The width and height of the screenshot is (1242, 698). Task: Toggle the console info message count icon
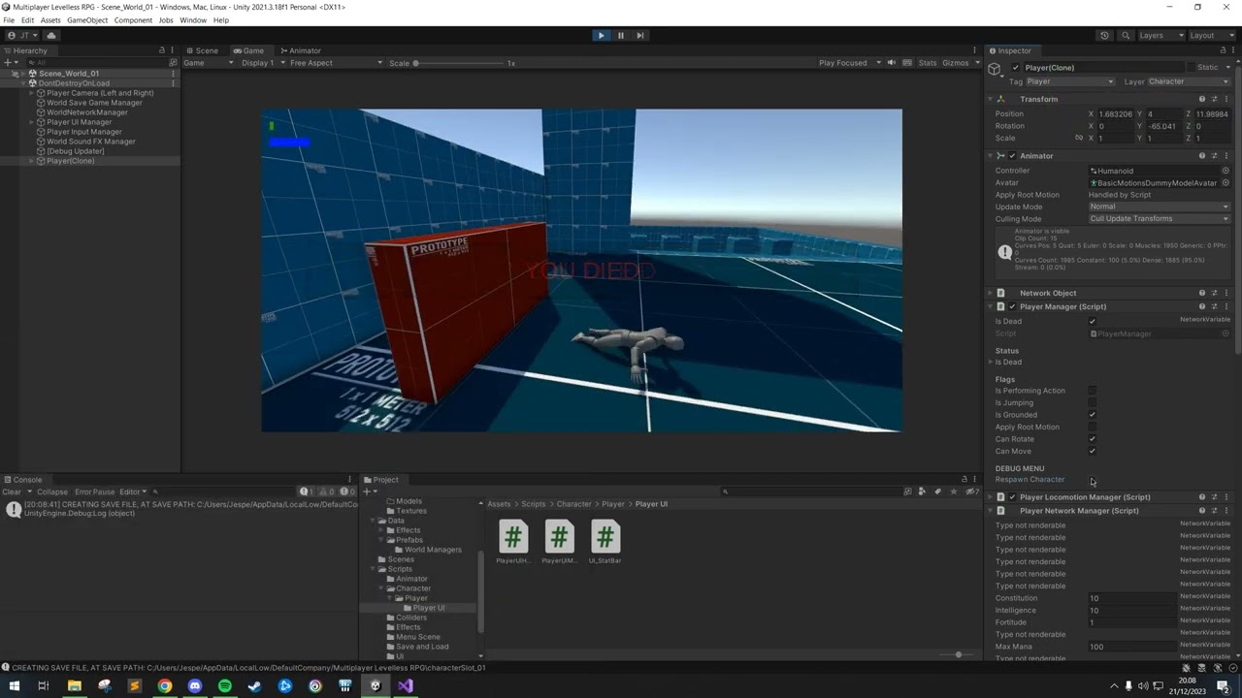click(309, 492)
